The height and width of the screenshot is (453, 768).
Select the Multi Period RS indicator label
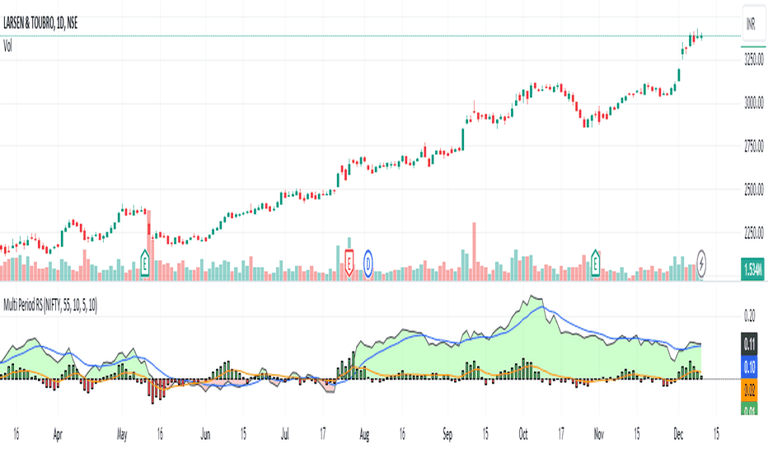pyautogui.click(x=50, y=306)
